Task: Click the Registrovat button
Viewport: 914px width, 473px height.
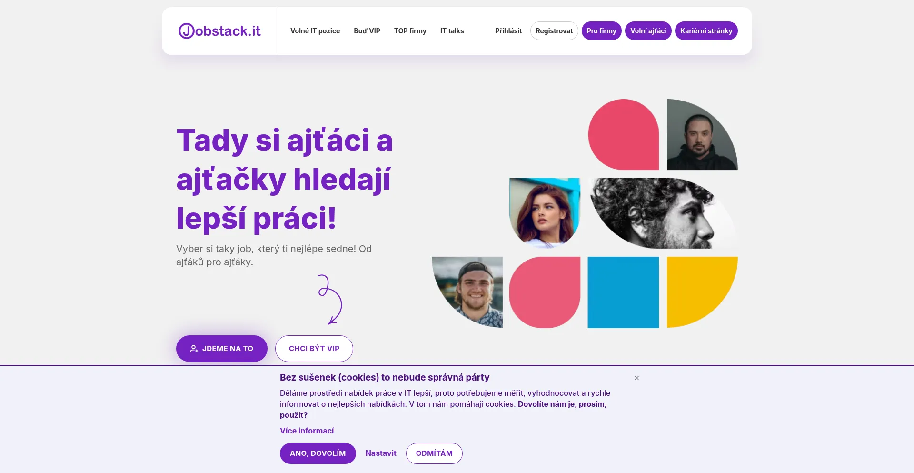Action: (554, 31)
